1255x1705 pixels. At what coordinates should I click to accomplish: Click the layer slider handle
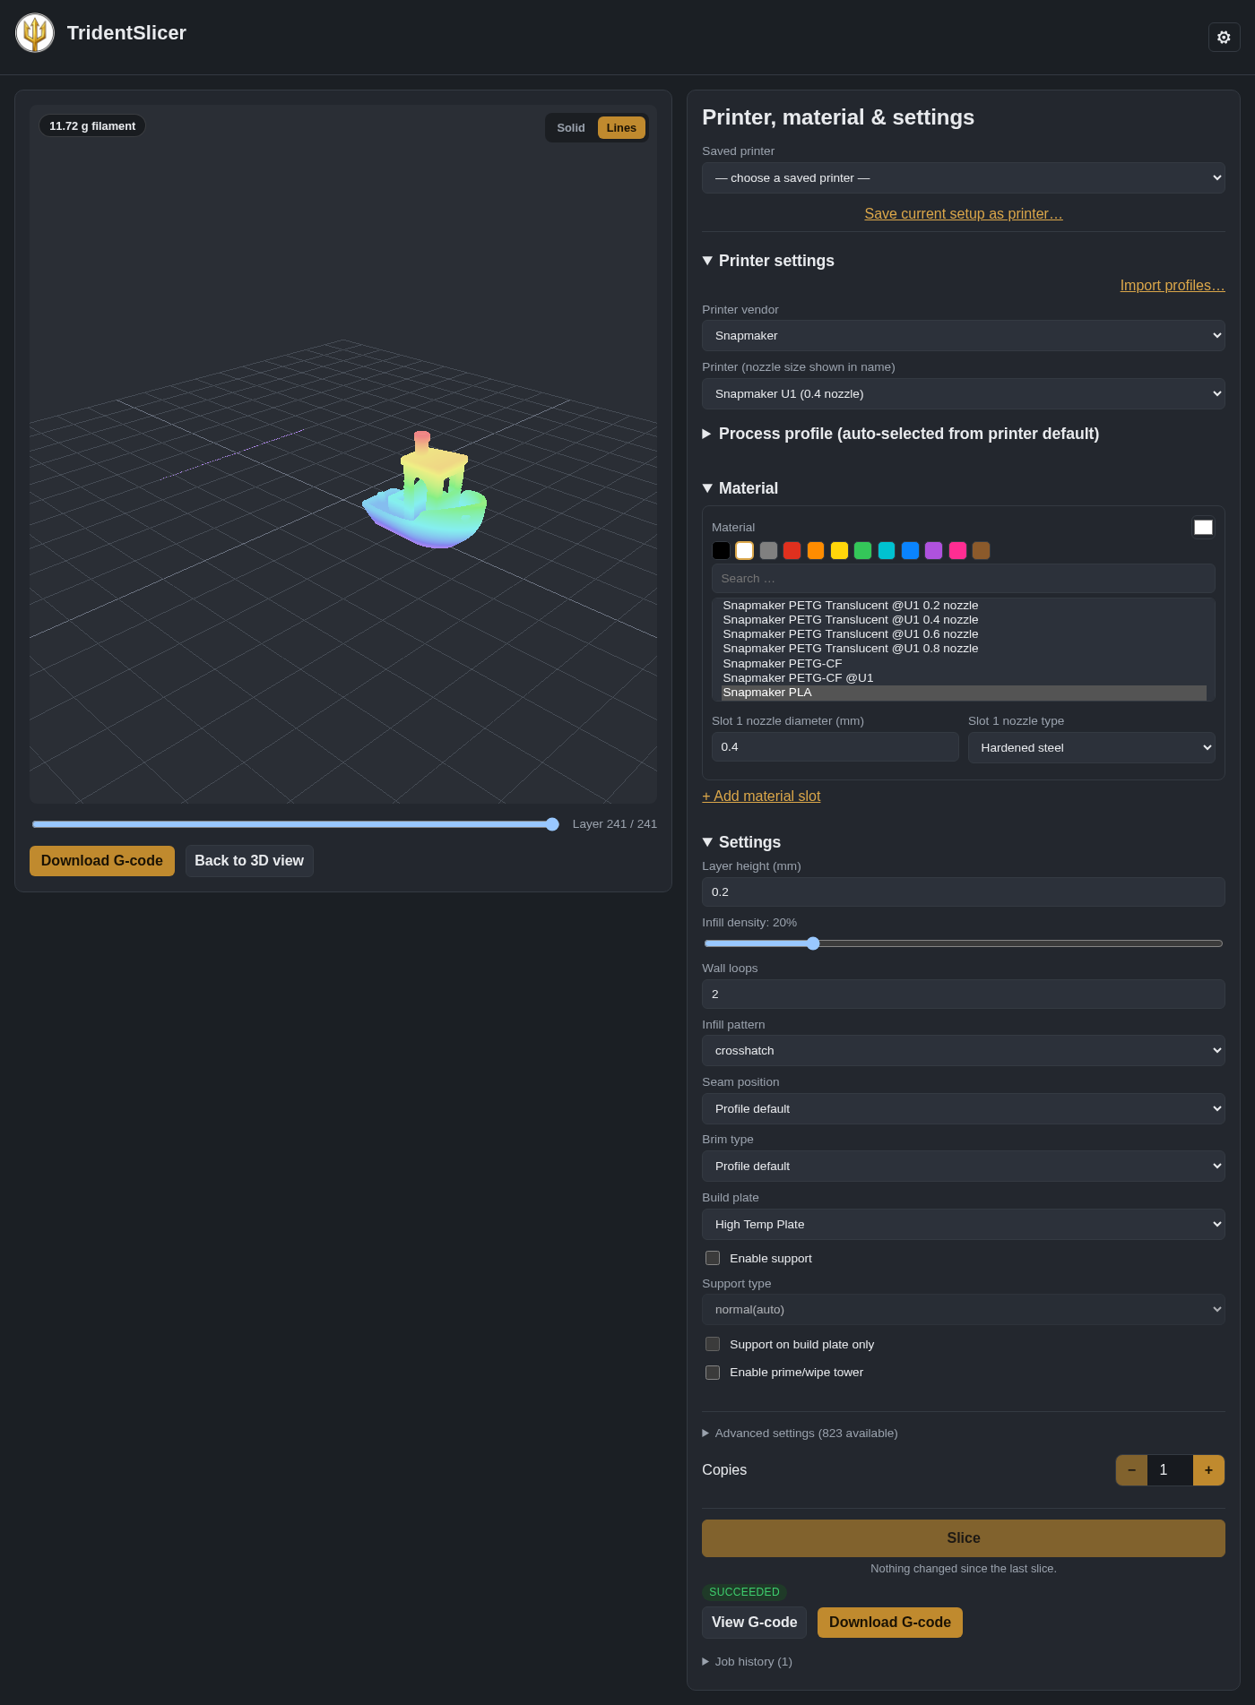[552, 824]
